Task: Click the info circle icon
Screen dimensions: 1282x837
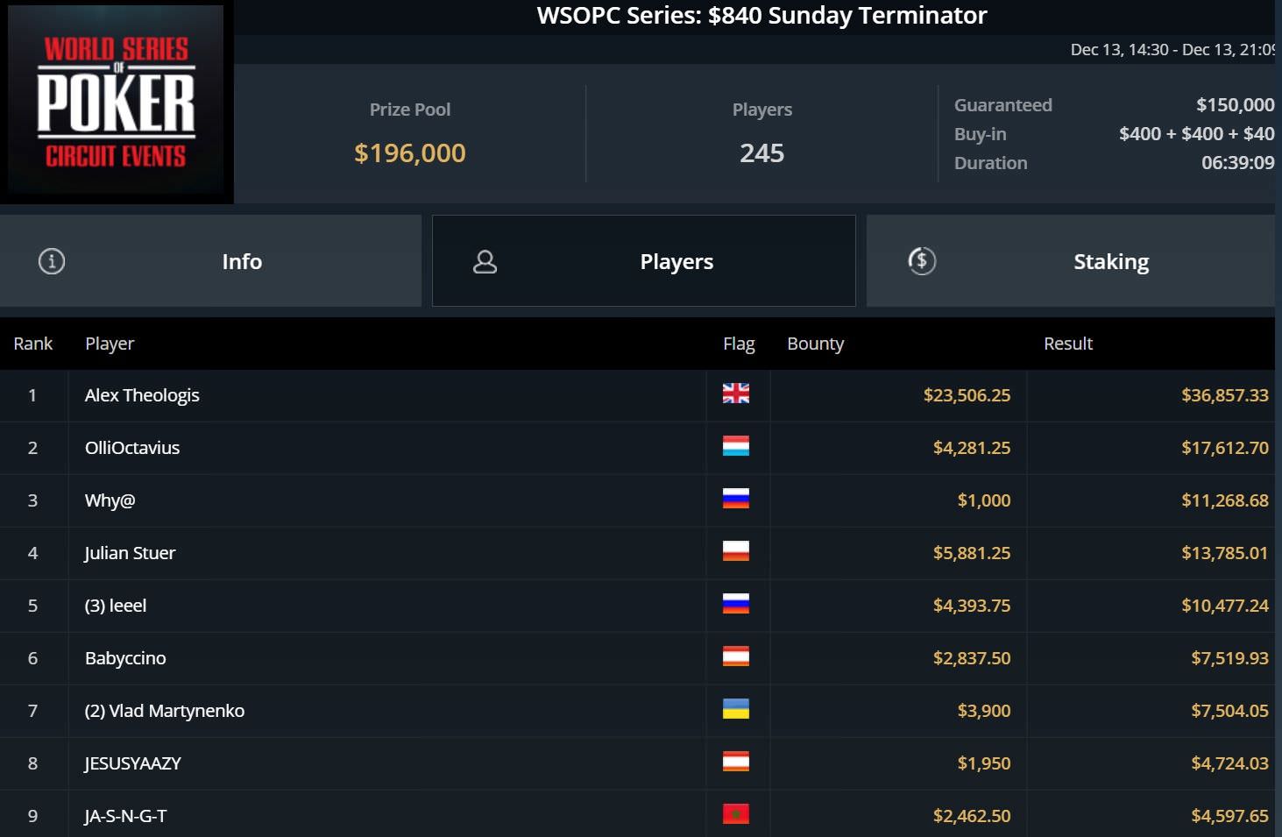Action: click(x=52, y=261)
